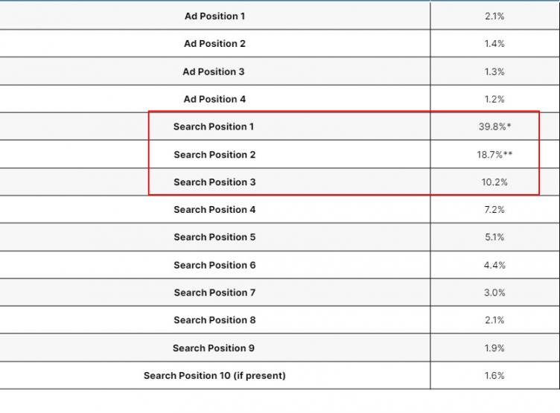
Task: Select the 1.3% value cell
Action: tap(494, 71)
